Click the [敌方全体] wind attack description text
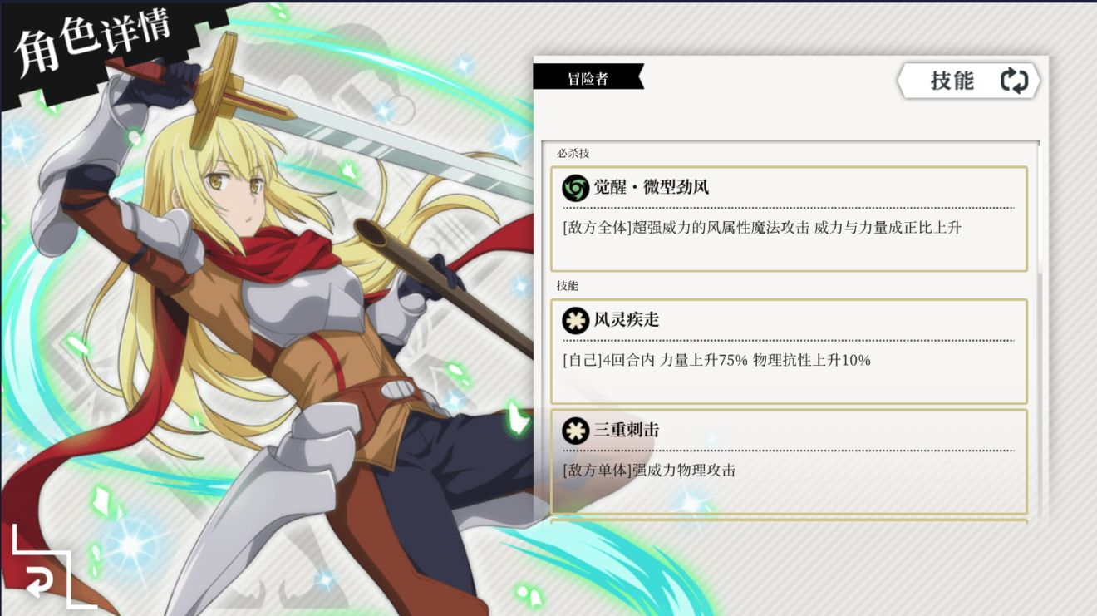 click(x=761, y=228)
